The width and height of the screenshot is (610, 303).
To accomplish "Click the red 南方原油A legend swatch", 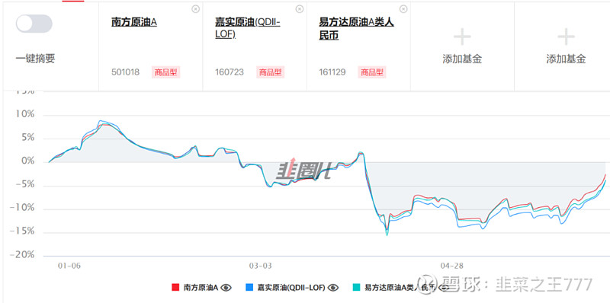I will click(x=175, y=288).
